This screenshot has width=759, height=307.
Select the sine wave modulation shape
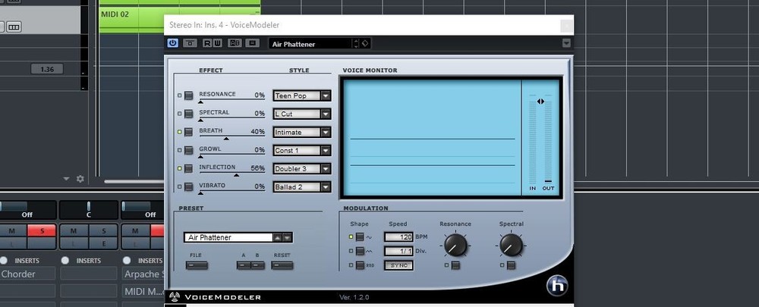pyautogui.click(x=361, y=237)
